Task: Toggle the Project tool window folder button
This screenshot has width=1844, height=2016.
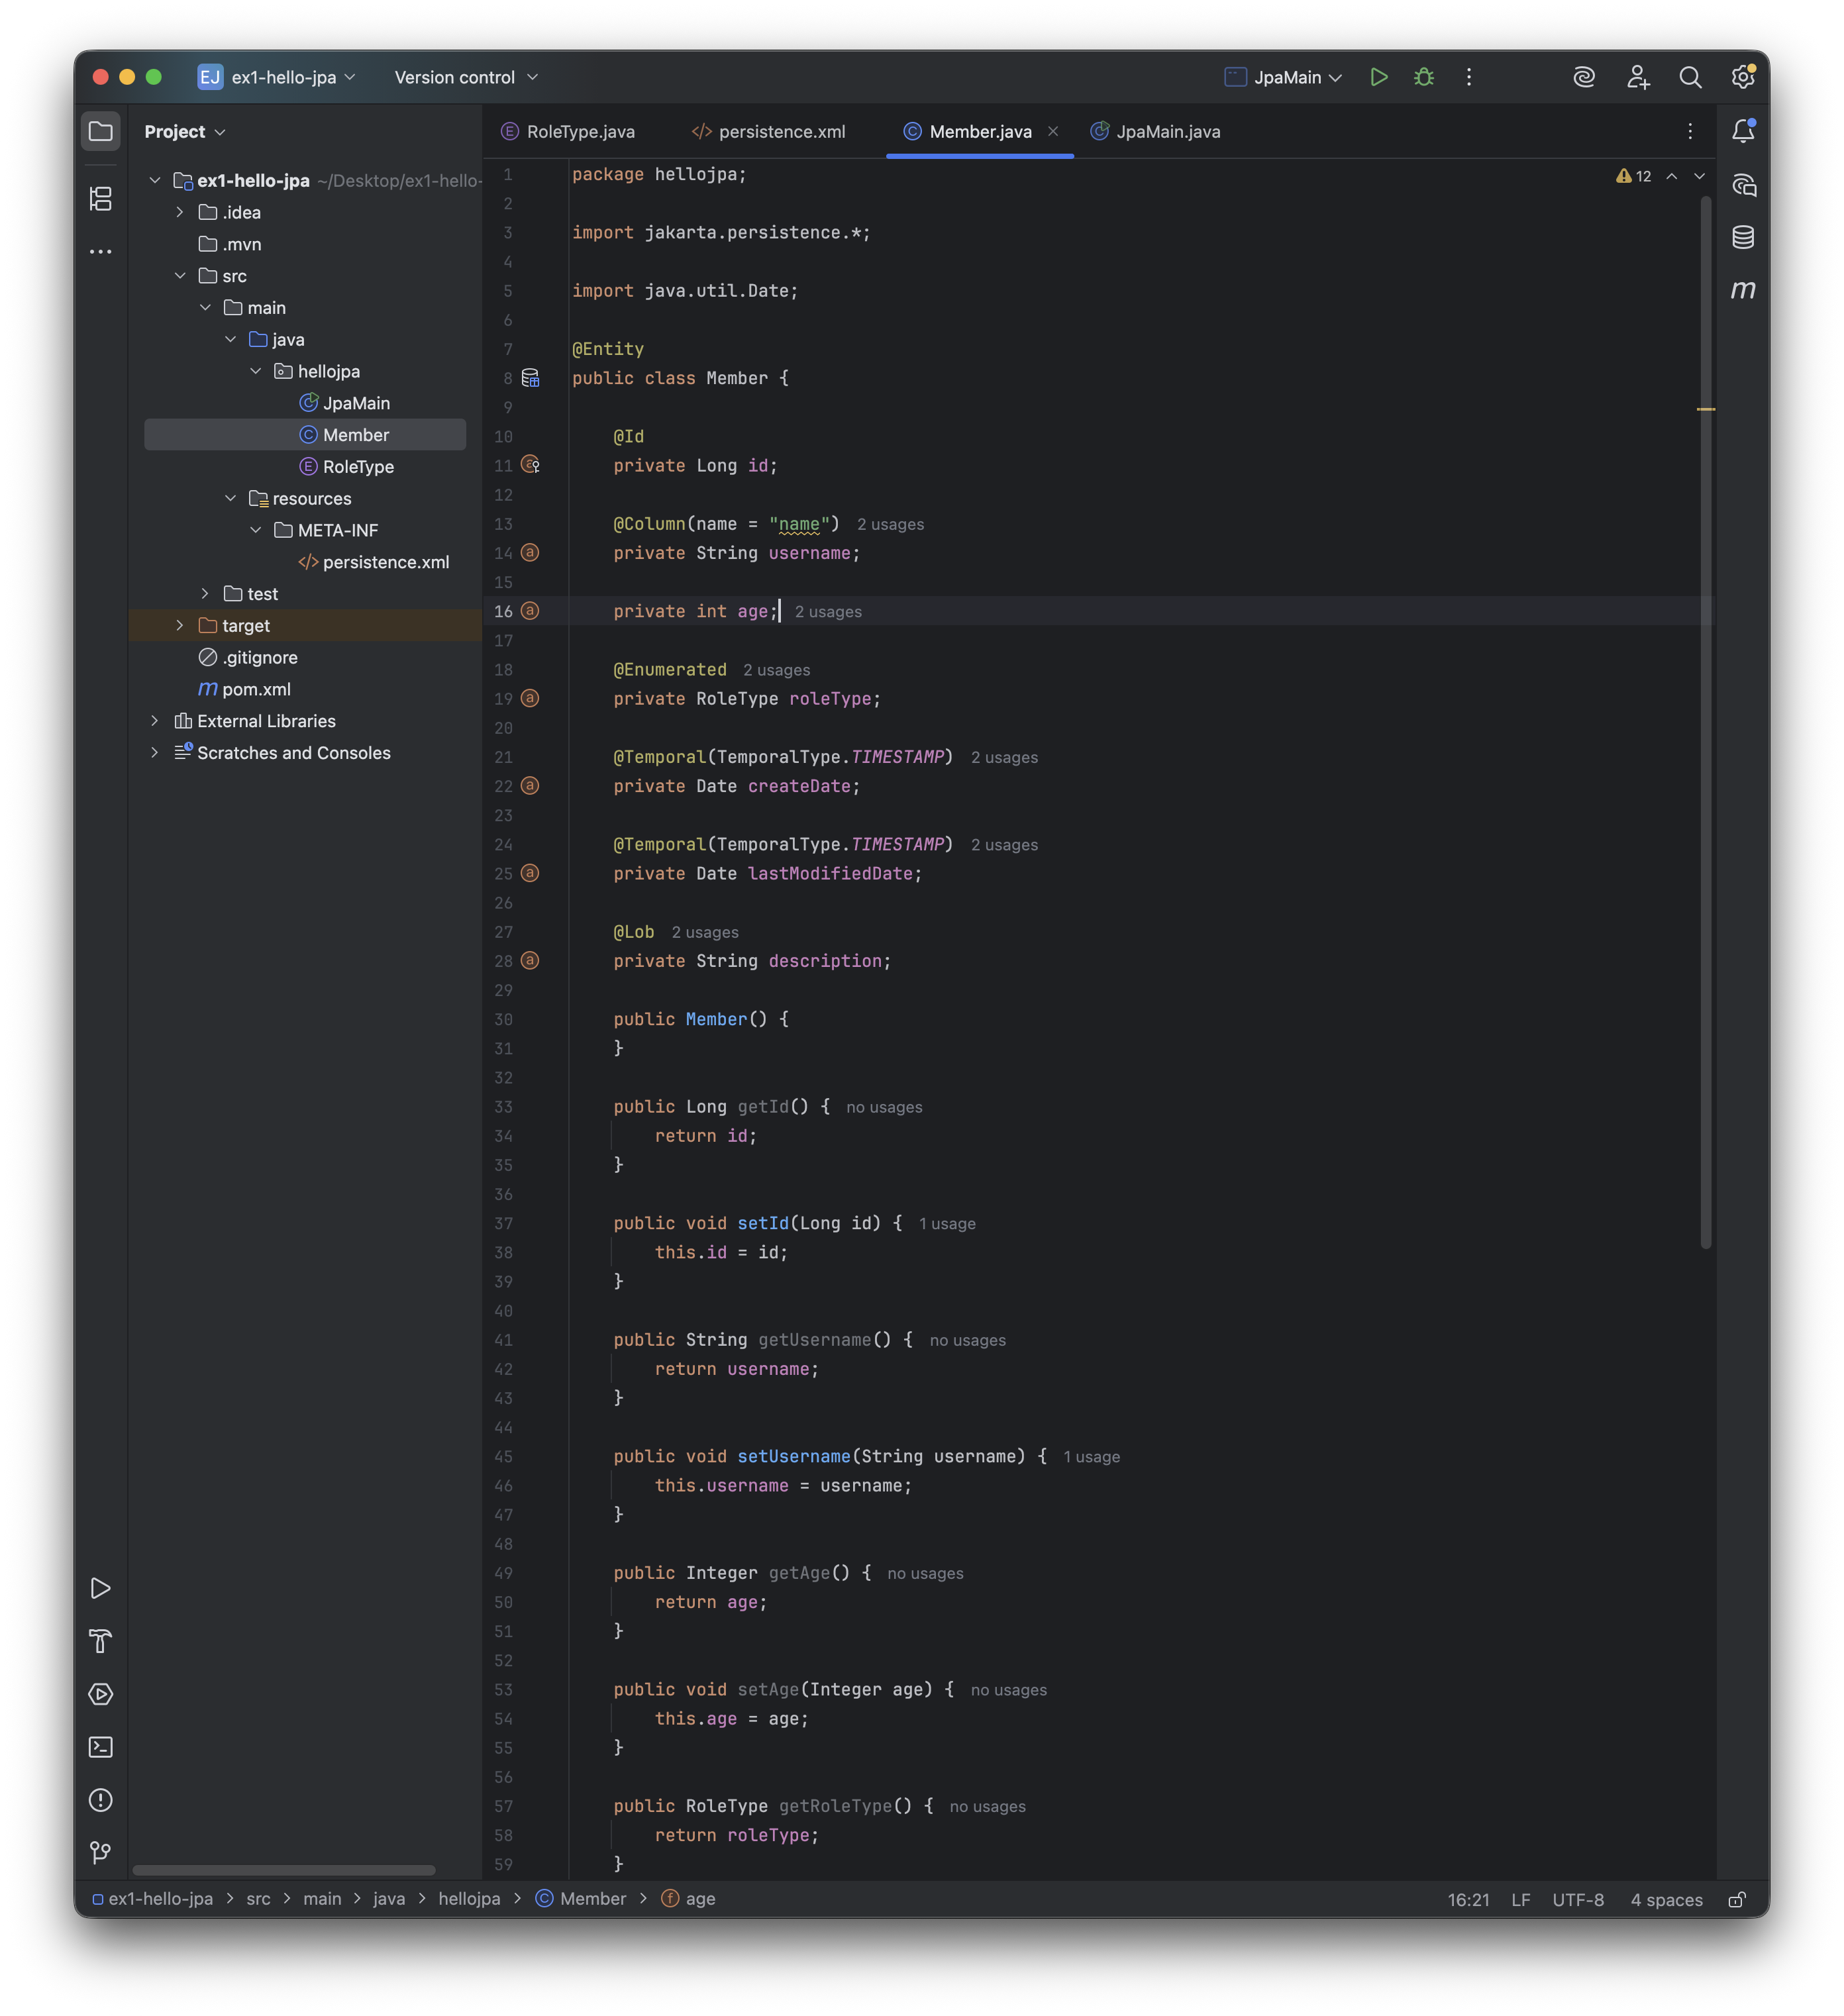Action: pos(101,131)
